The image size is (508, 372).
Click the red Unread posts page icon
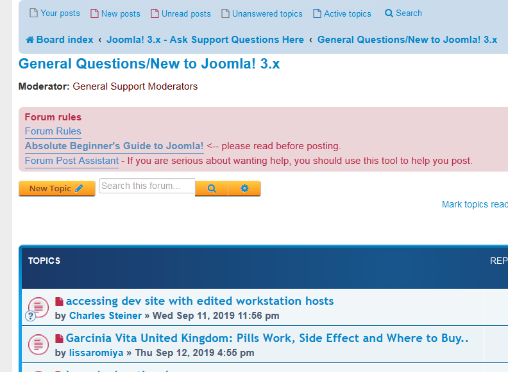pyautogui.click(x=155, y=13)
